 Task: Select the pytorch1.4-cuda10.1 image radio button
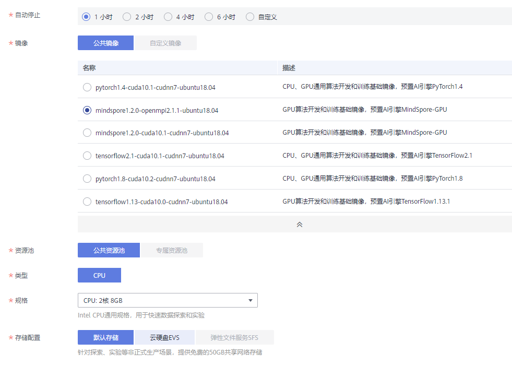87,87
